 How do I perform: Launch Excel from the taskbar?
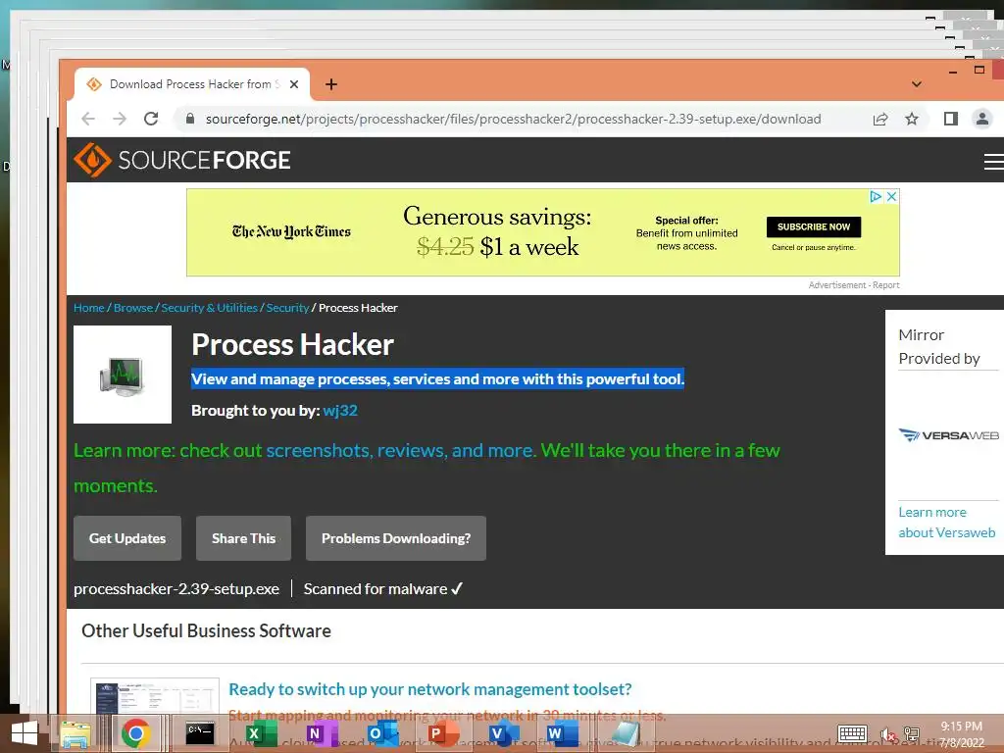[260, 733]
